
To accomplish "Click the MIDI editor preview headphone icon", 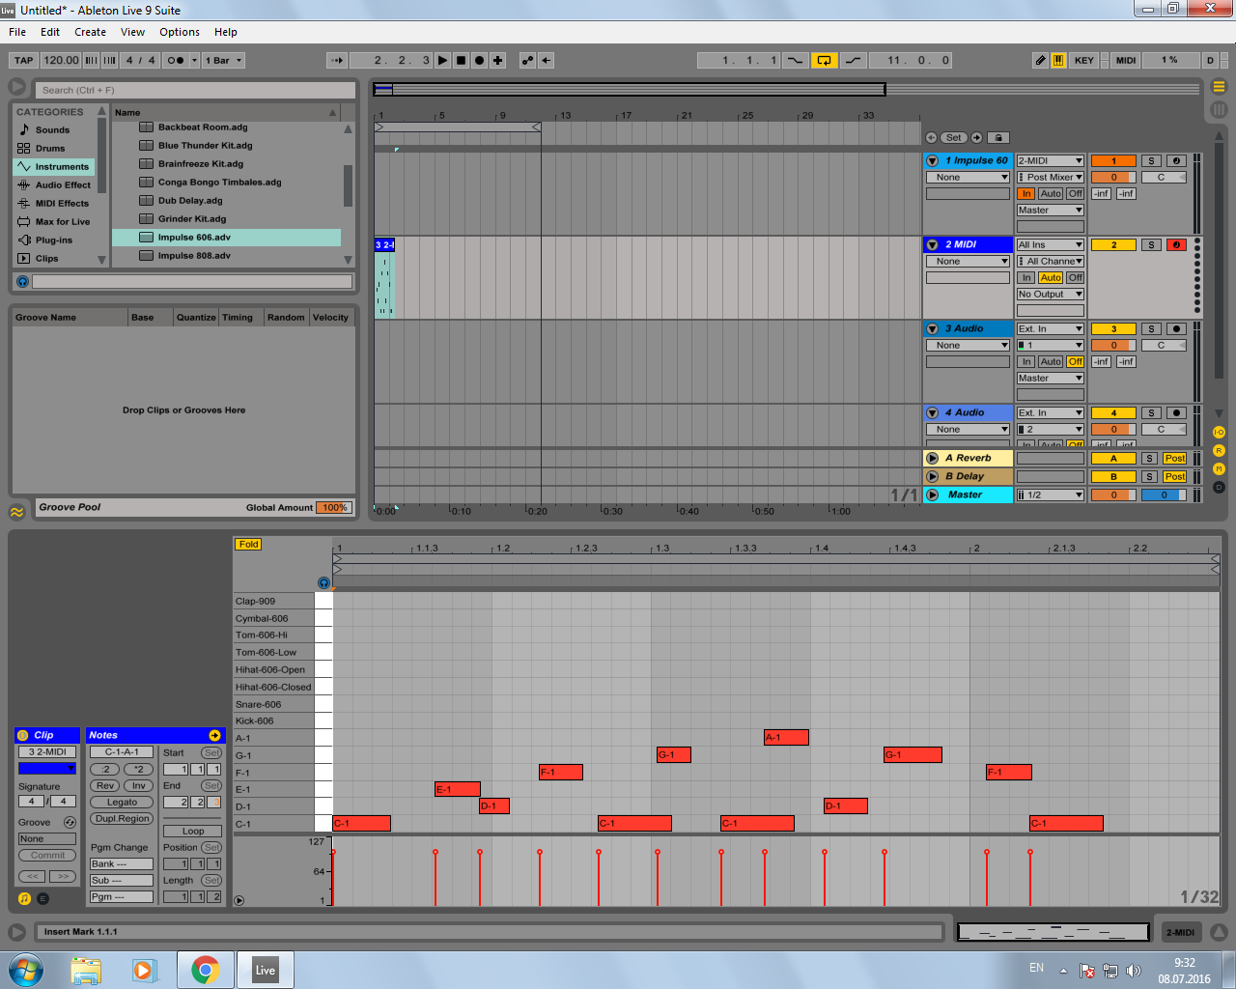I will tap(323, 582).
